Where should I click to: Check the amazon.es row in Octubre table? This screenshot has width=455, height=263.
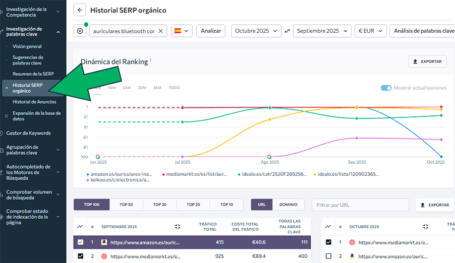[328, 256]
